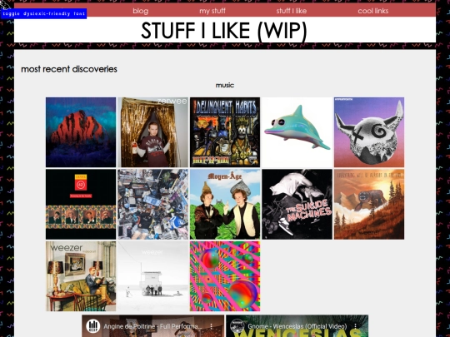Open the zerwee album cover
The image size is (450, 337).
click(153, 132)
